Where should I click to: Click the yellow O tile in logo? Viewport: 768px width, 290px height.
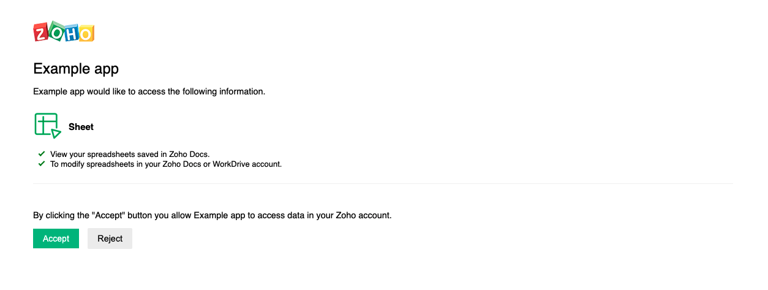tap(86, 34)
